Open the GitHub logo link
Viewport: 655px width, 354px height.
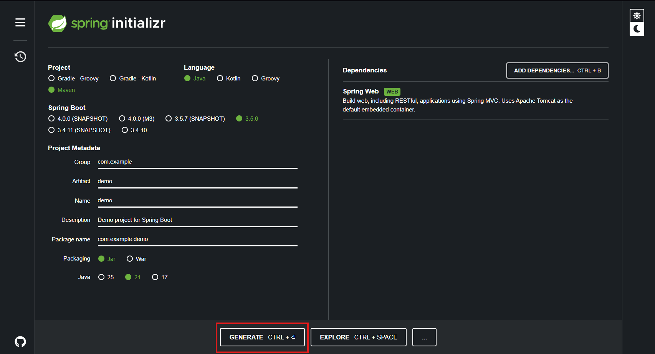(x=20, y=341)
